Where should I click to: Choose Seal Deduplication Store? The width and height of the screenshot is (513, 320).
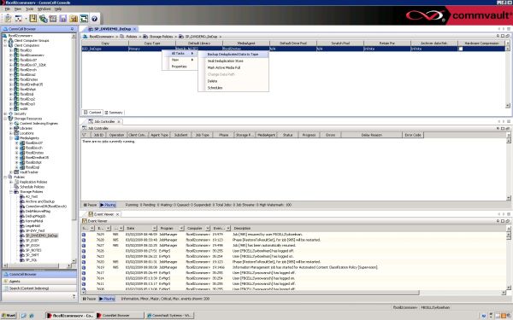(226, 61)
